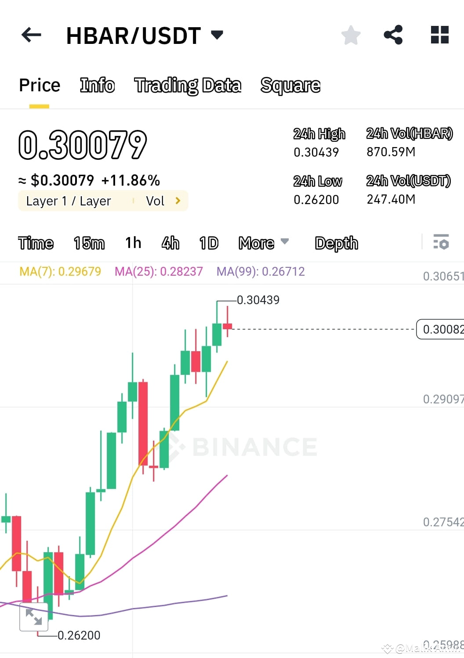The height and width of the screenshot is (658, 464).
Task: Open the Layer 1 / Layer tag
Action: tap(68, 201)
